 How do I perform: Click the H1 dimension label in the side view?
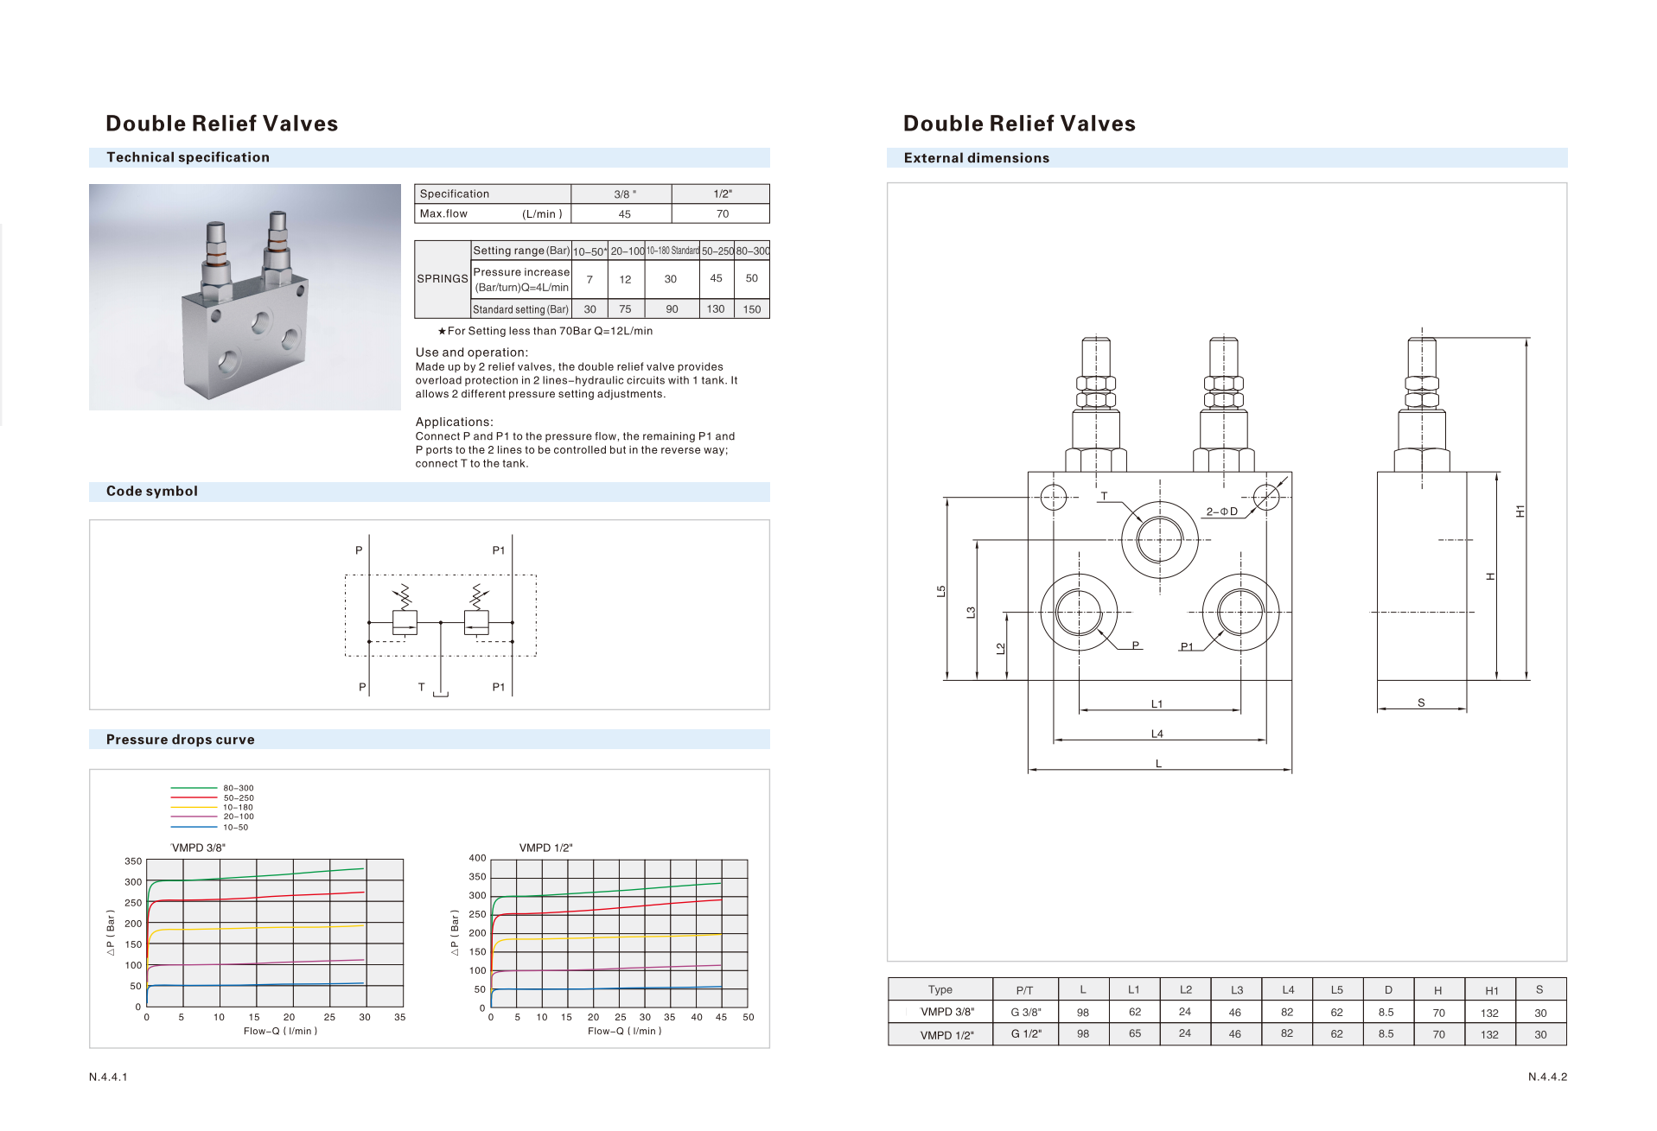[1520, 511]
